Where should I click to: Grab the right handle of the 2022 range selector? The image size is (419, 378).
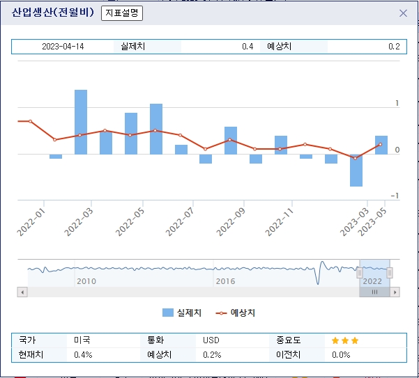390,273
